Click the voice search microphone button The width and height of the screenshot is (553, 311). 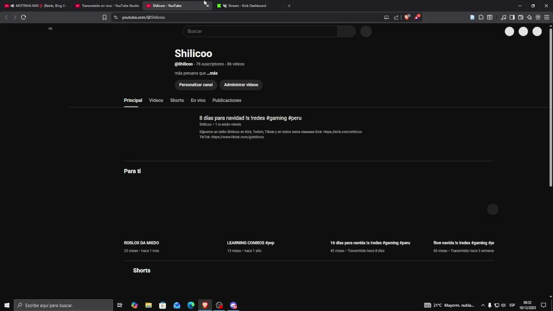click(366, 31)
